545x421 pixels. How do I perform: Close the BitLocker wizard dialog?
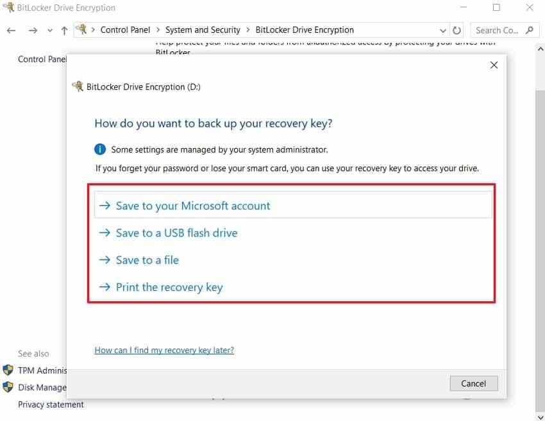point(494,65)
